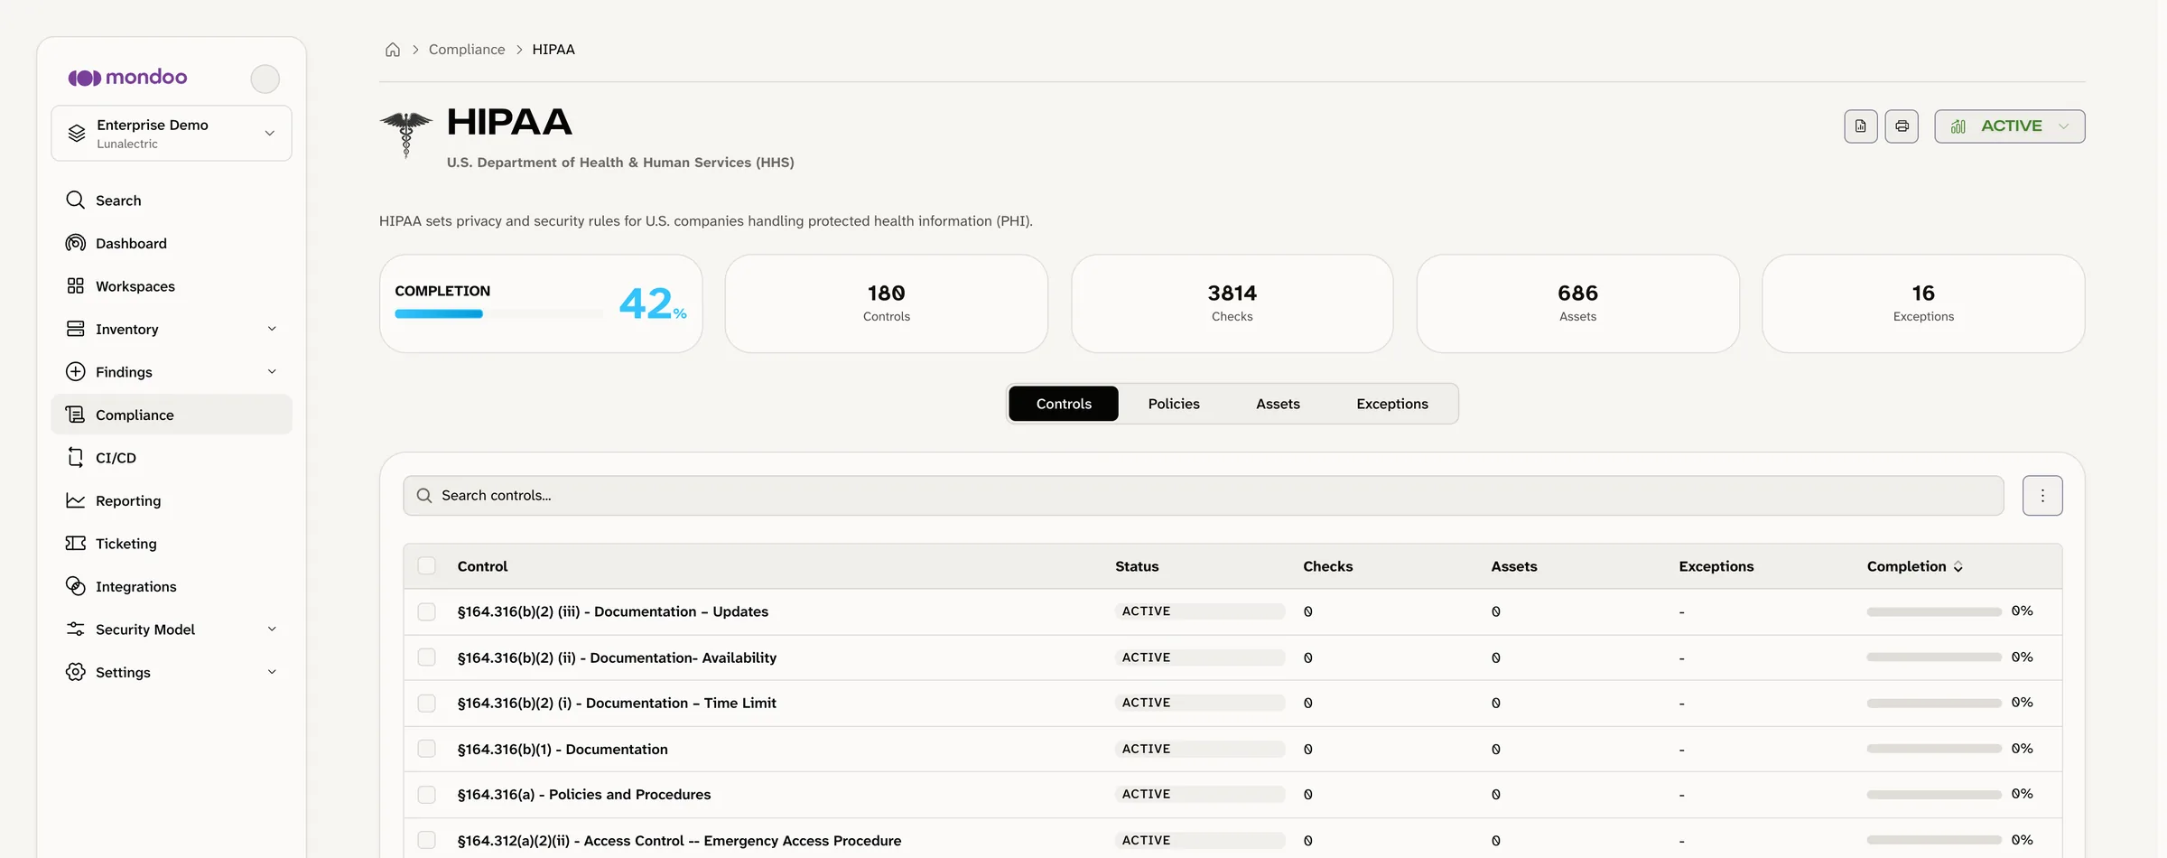The height and width of the screenshot is (858, 2167).
Task: Toggle the select-all checkbox in table header
Action: [x=427, y=566]
